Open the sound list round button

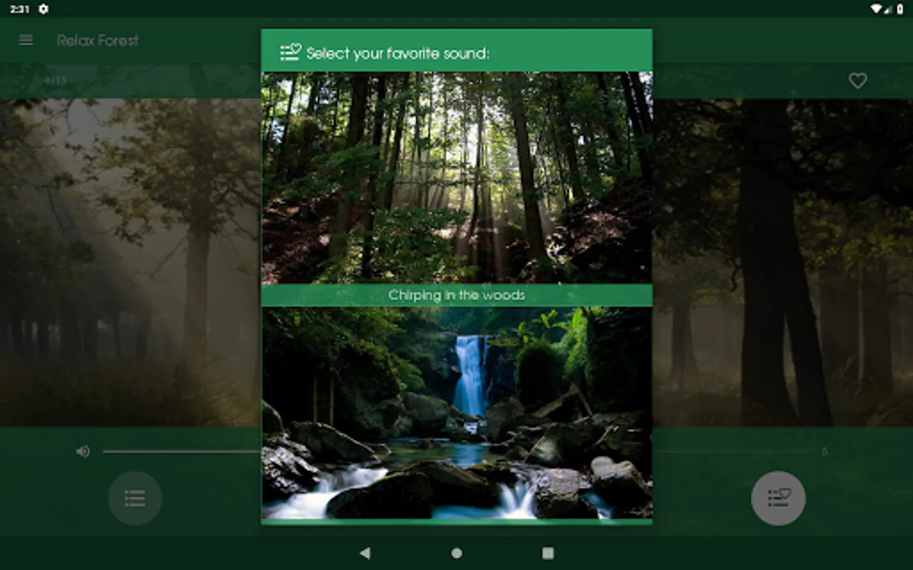(x=135, y=498)
